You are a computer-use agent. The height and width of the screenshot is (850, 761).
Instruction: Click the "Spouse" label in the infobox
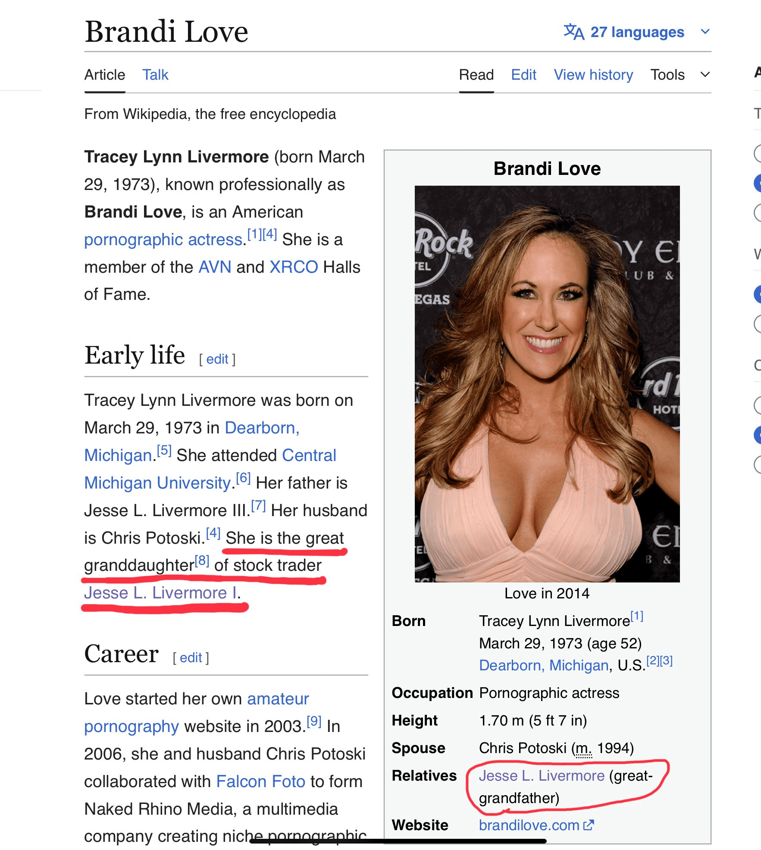tap(418, 748)
